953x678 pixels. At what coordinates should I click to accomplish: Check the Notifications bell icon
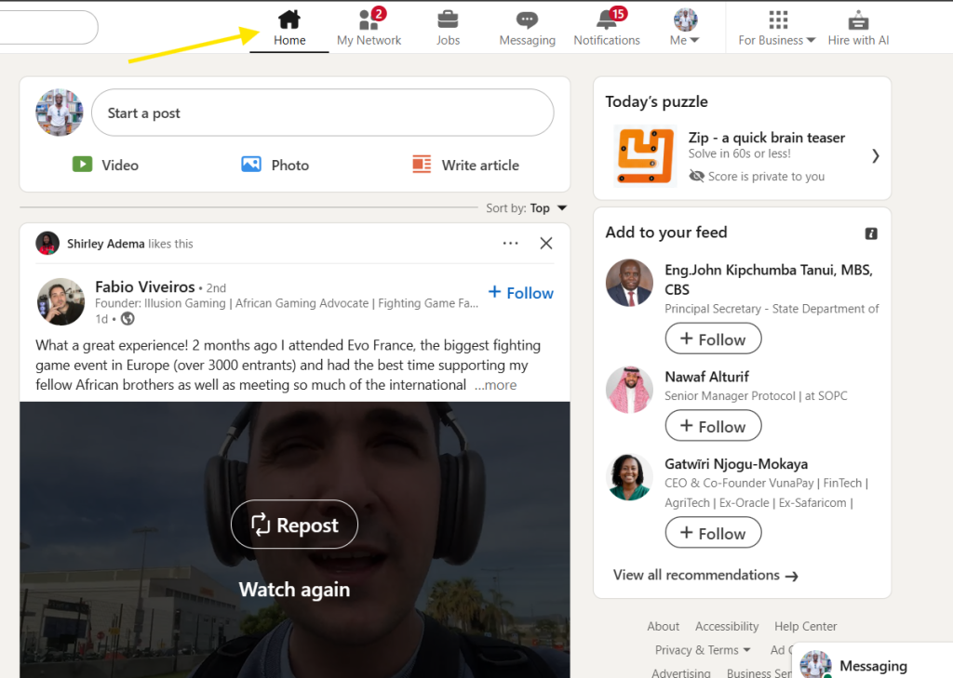click(x=607, y=20)
